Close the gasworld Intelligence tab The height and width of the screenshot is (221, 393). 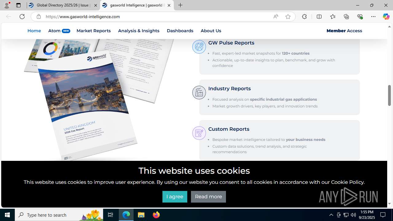tap(169, 5)
